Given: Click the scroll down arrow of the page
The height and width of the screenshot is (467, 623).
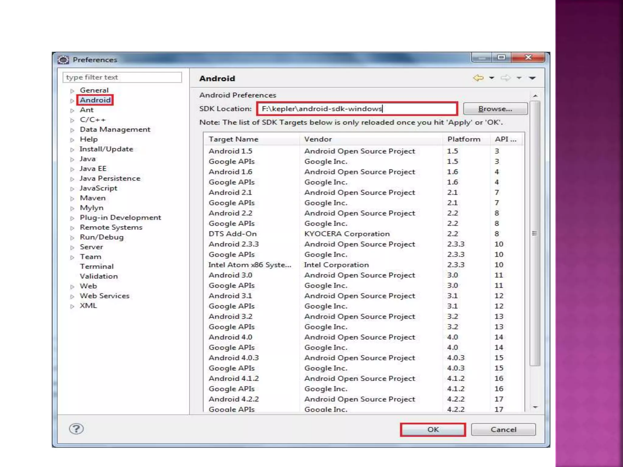Looking at the screenshot, I should [535, 407].
